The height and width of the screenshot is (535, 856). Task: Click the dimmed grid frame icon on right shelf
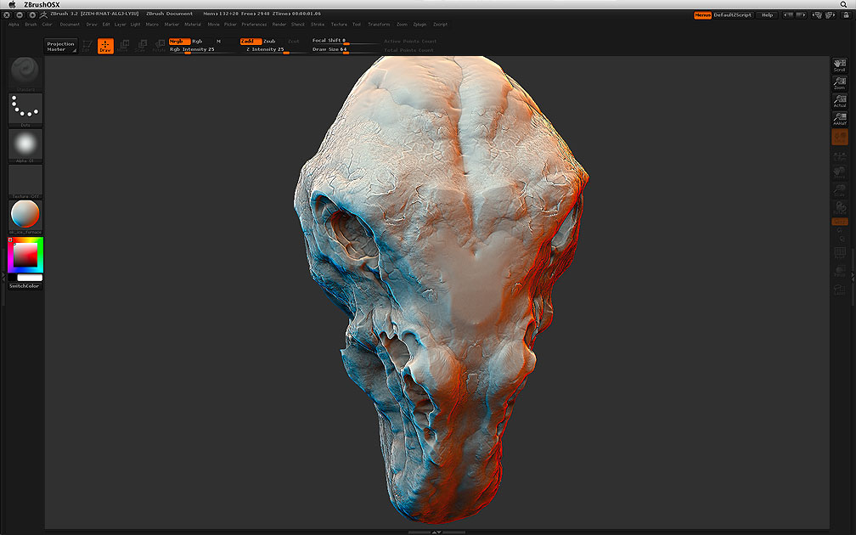point(840,253)
